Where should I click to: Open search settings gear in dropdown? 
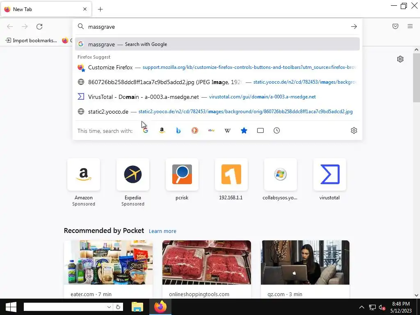354,130
